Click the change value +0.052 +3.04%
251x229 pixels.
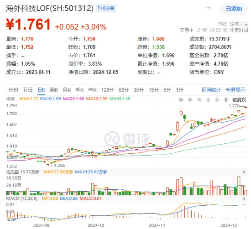click(81, 27)
